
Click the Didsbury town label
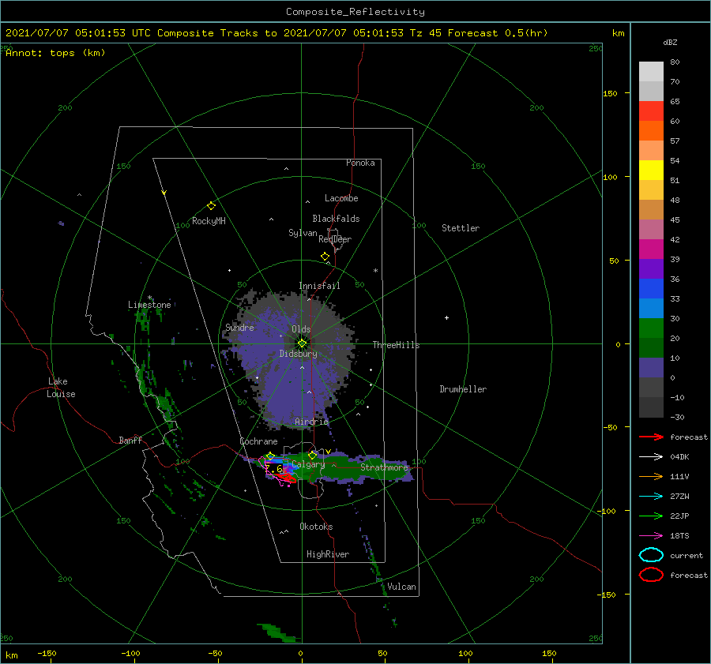[x=299, y=354]
